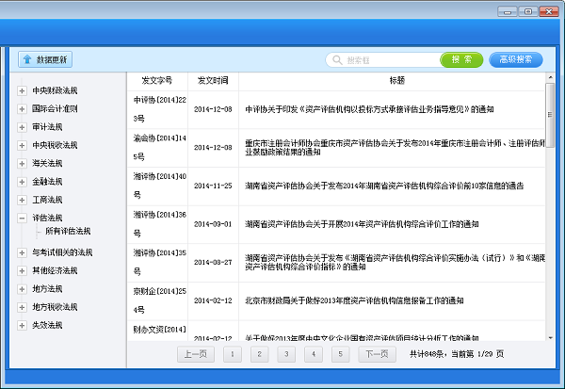Click the date 2014-11-25

pos(213,186)
